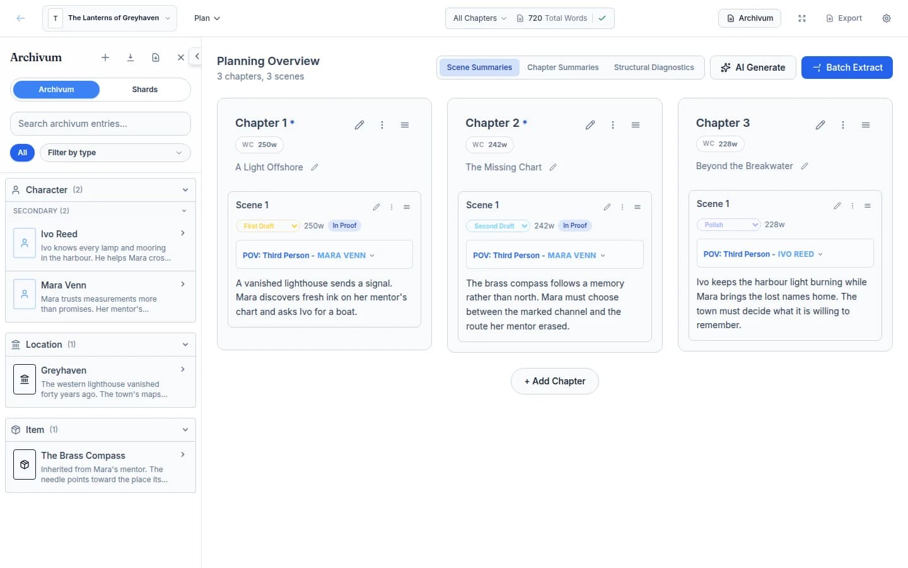This screenshot has width=908, height=568.
Task: Open the settings gear icon
Action: 887,18
